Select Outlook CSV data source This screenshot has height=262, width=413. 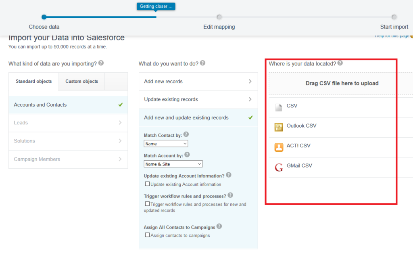(341, 128)
